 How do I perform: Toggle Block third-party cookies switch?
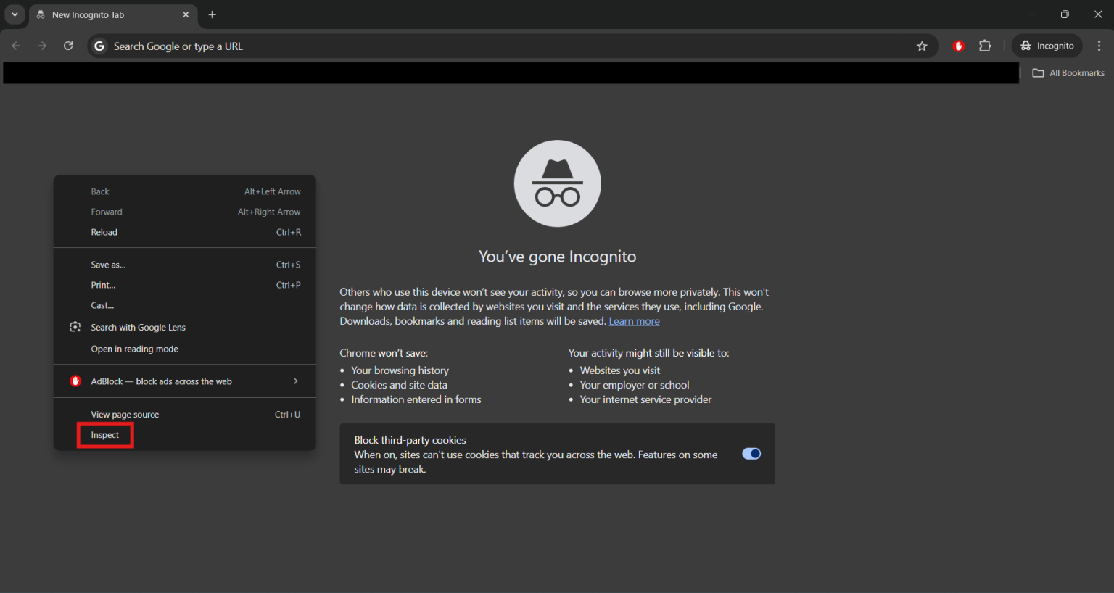751,454
